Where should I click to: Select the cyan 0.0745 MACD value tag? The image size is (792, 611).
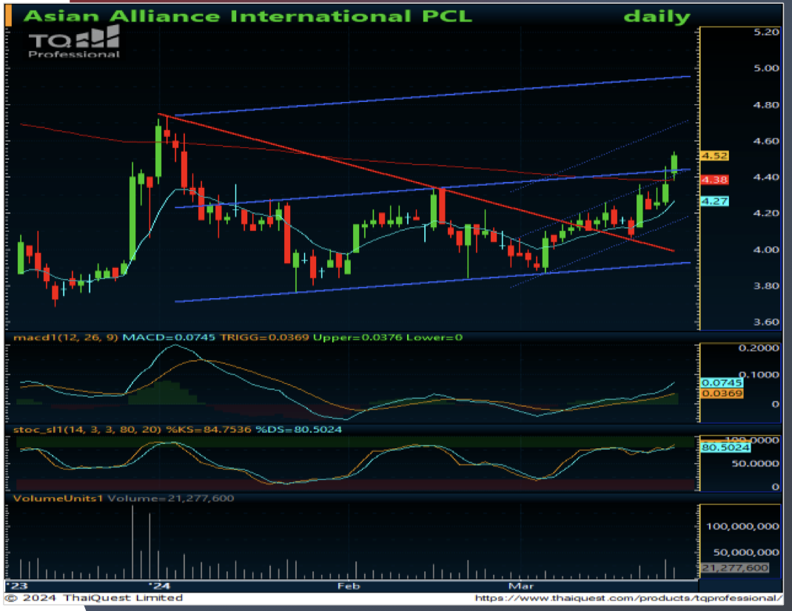[722, 383]
